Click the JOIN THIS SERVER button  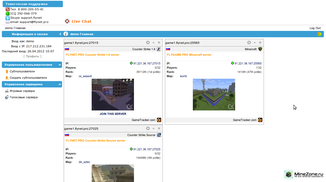pyautogui.click(x=113, y=114)
